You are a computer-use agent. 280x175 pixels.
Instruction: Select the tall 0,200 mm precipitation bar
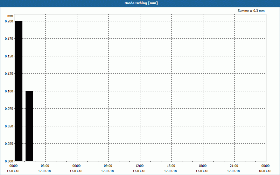click(x=19, y=91)
